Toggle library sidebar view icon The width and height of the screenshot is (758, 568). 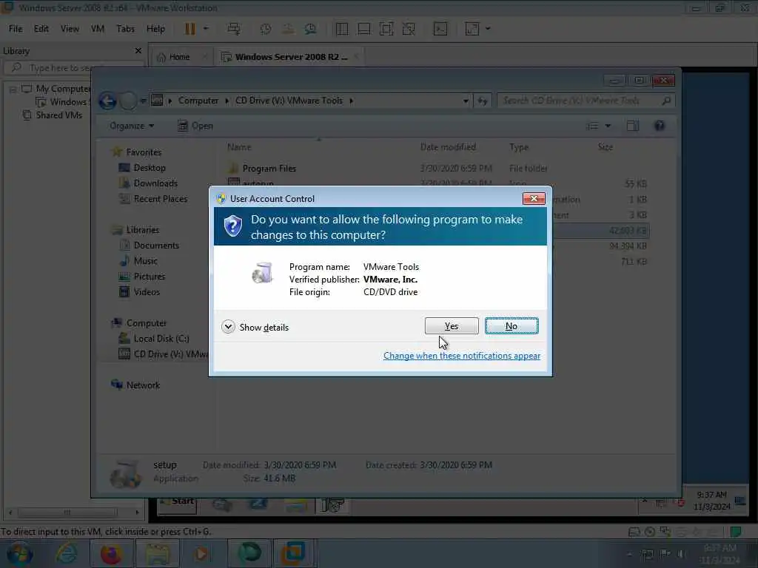[342, 29]
